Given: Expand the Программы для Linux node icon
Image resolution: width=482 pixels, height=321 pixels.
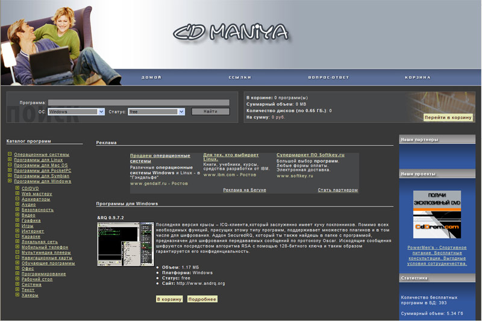Looking at the screenshot, I should (x=10, y=160).
